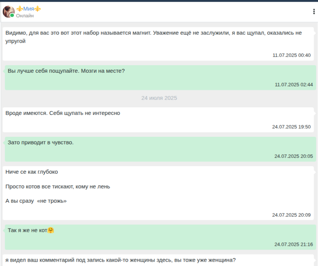Open the three-dot chat options menu
The height and width of the screenshot is (266, 318).
point(314,12)
